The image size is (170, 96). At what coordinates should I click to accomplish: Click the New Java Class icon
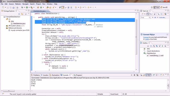click(41, 7)
